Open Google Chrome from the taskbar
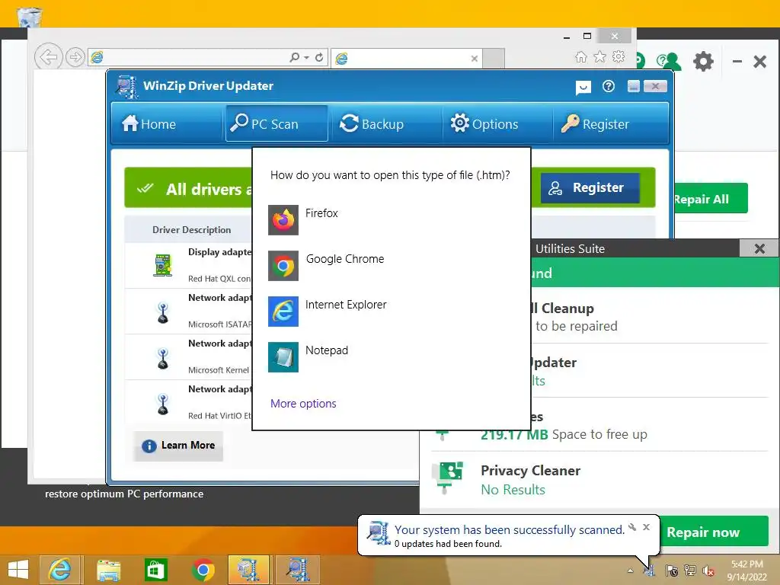This screenshot has width=780, height=585. point(203,570)
